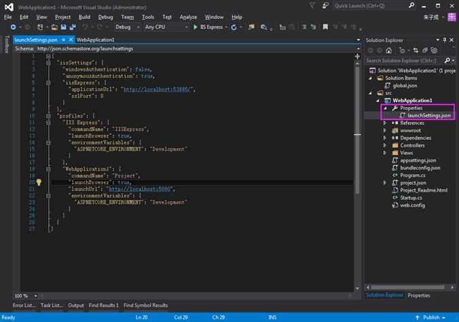Expand the Controllers folder
Screen dimensions: 459x322
pyautogui.click(x=385, y=145)
